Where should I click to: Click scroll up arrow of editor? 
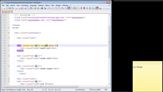pyautogui.click(x=109, y=15)
